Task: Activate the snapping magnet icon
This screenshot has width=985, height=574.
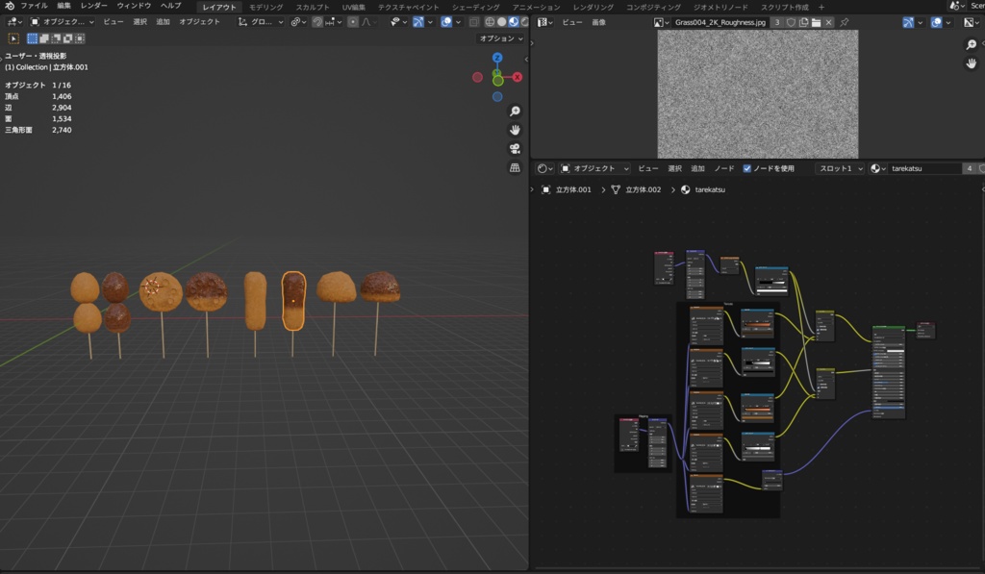Action: [x=317, y=24]
